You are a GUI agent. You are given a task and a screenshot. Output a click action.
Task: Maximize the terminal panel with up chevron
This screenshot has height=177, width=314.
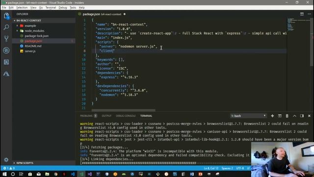pyautogui.click(x=294, y=116)
